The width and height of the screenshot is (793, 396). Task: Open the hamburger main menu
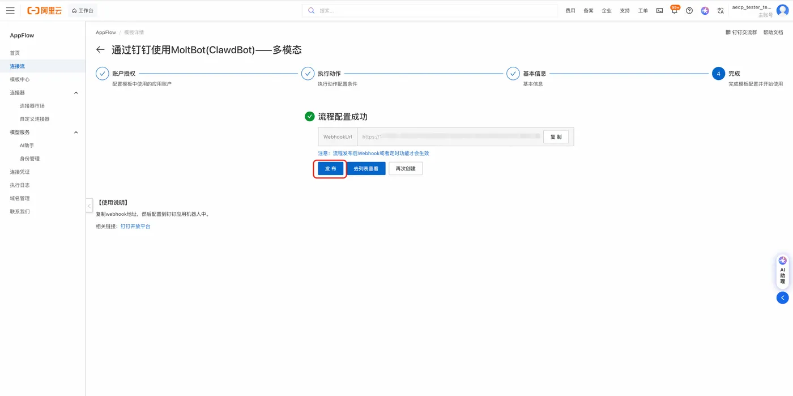10,10
